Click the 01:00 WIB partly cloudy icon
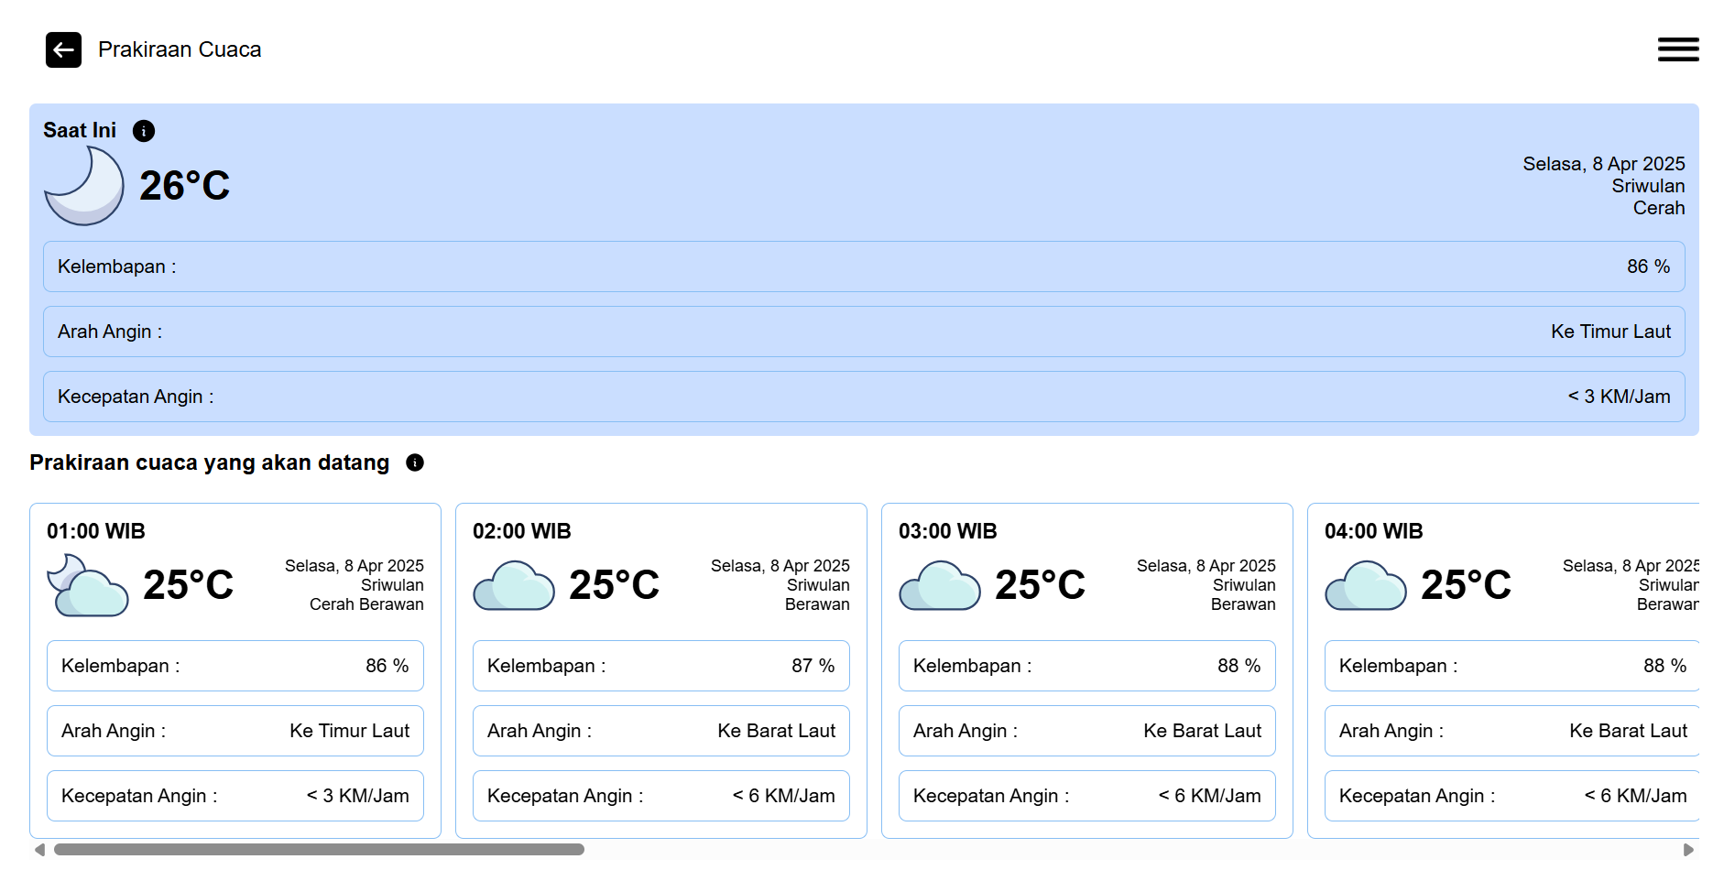Viewport: 1735px width, 870px height. (x=87, y=585)
